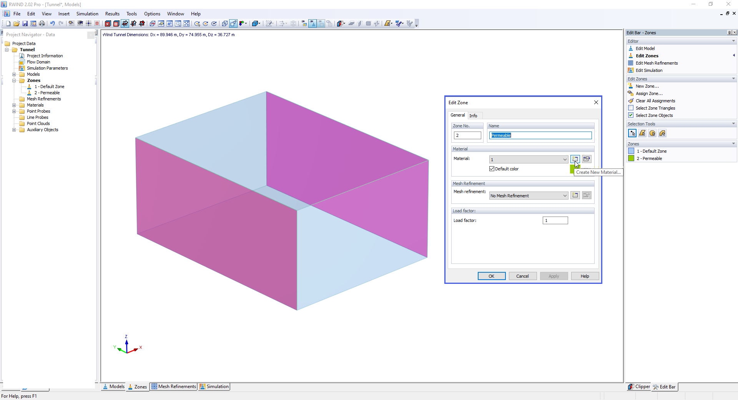Viewport: 738px width, 400px height.
Task: Collapse the Zones tree node
Action: [x=14, y=80]
